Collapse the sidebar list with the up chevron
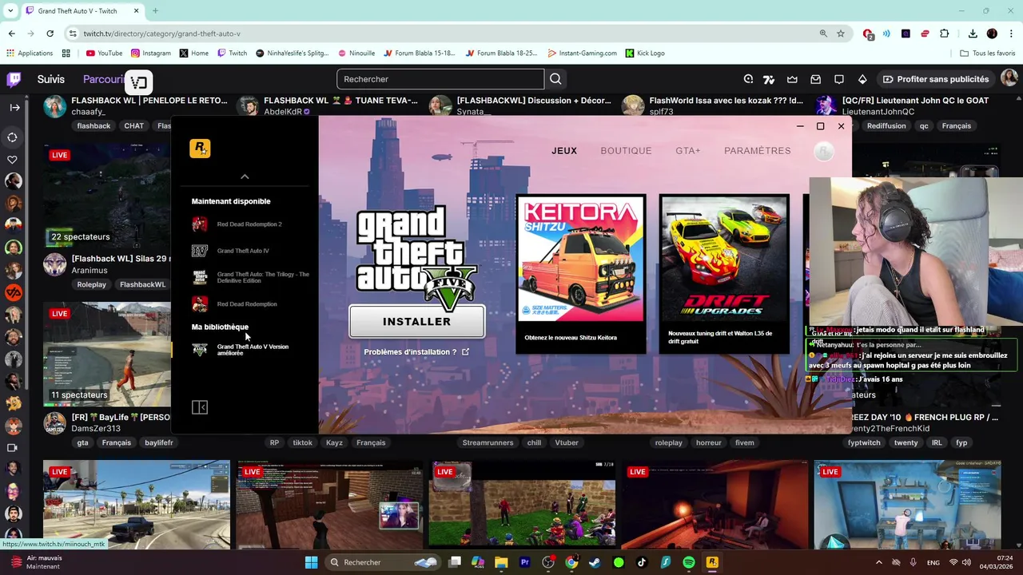 click(245, 176)
